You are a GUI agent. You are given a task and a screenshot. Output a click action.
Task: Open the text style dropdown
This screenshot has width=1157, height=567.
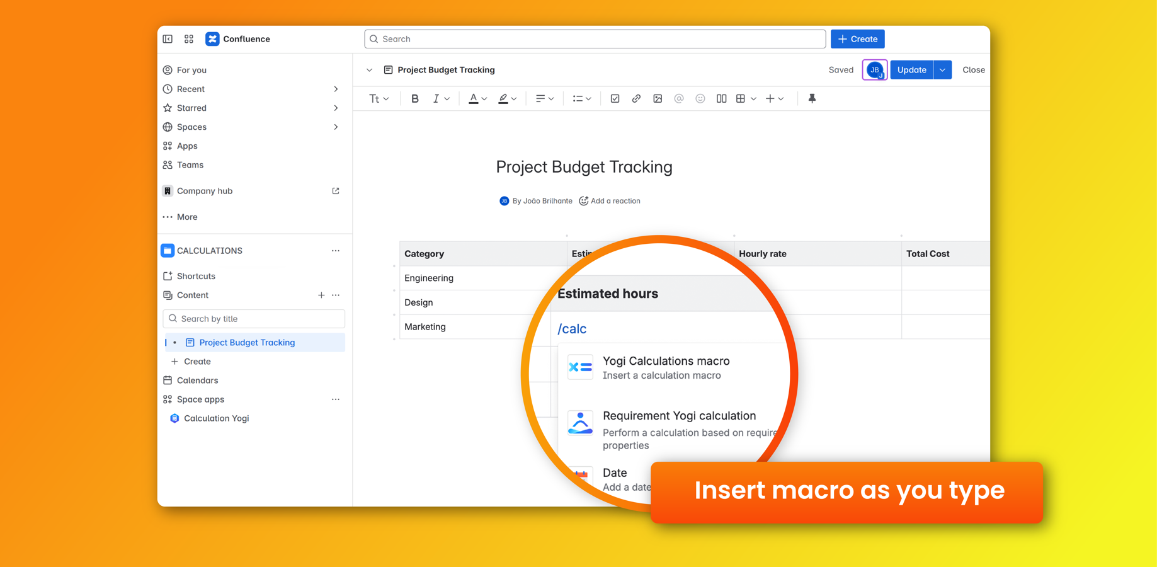[x=379, y=99]
